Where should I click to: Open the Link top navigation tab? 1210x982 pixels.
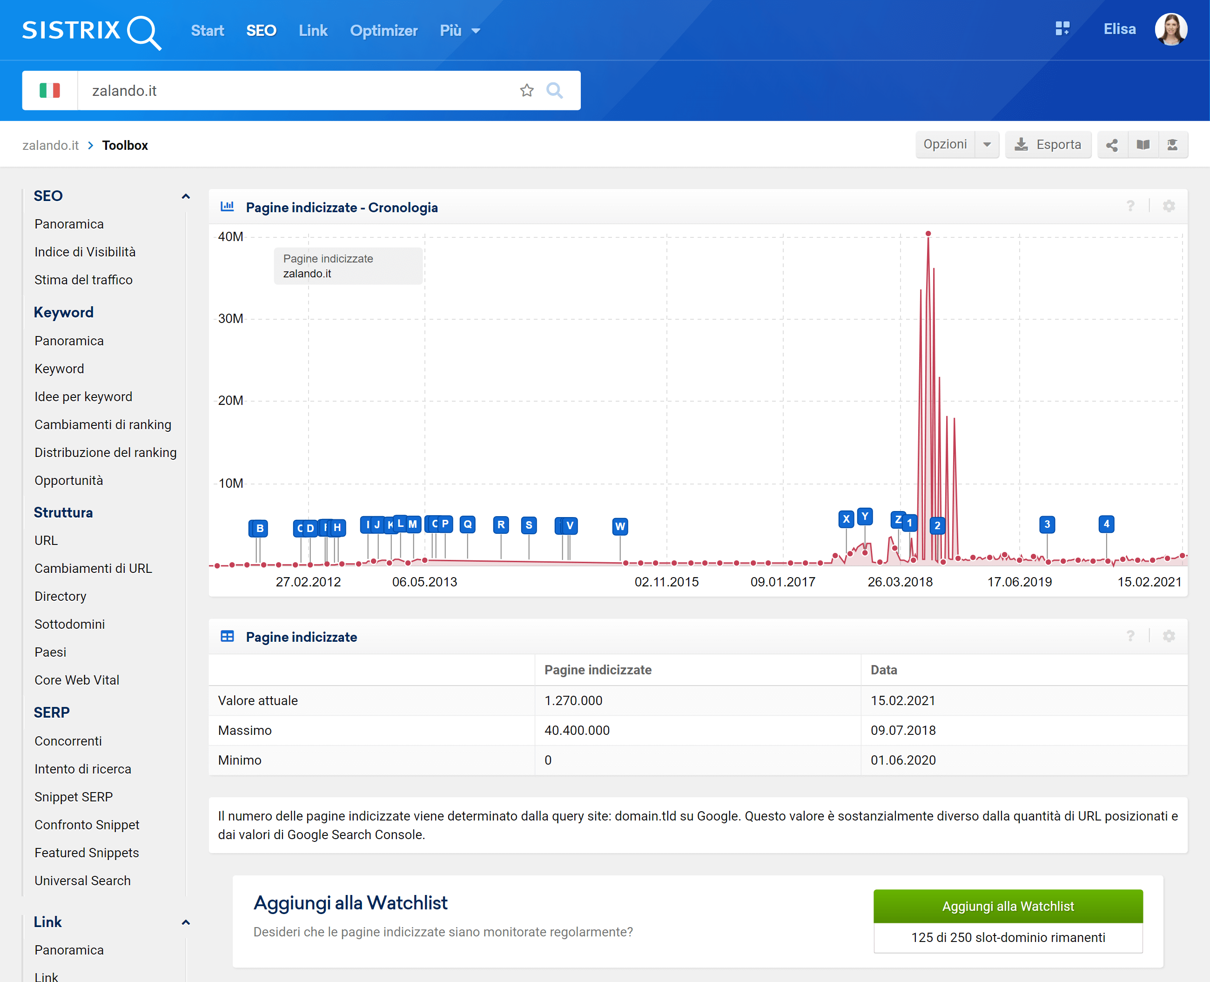[x=312, y=31]
